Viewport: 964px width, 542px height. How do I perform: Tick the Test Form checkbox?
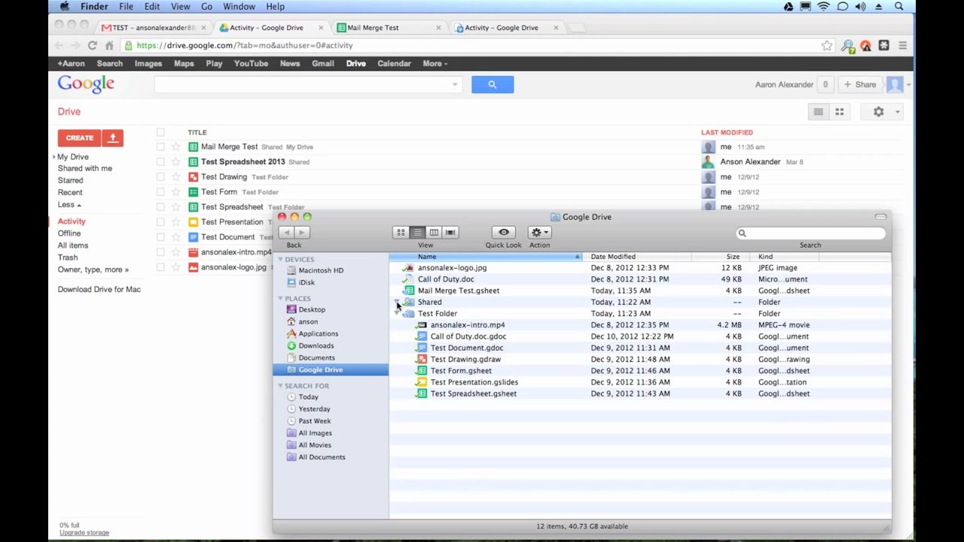click(160, 192)
